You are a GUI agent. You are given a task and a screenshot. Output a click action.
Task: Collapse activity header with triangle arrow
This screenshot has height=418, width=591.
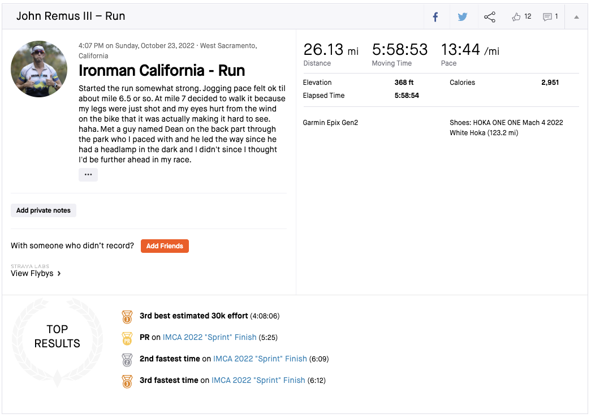(x=576, y=17)
